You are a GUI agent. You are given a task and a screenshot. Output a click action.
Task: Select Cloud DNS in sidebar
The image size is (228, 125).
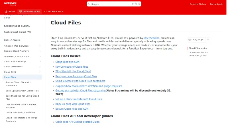pyautogui.click(x=10, y=72)
